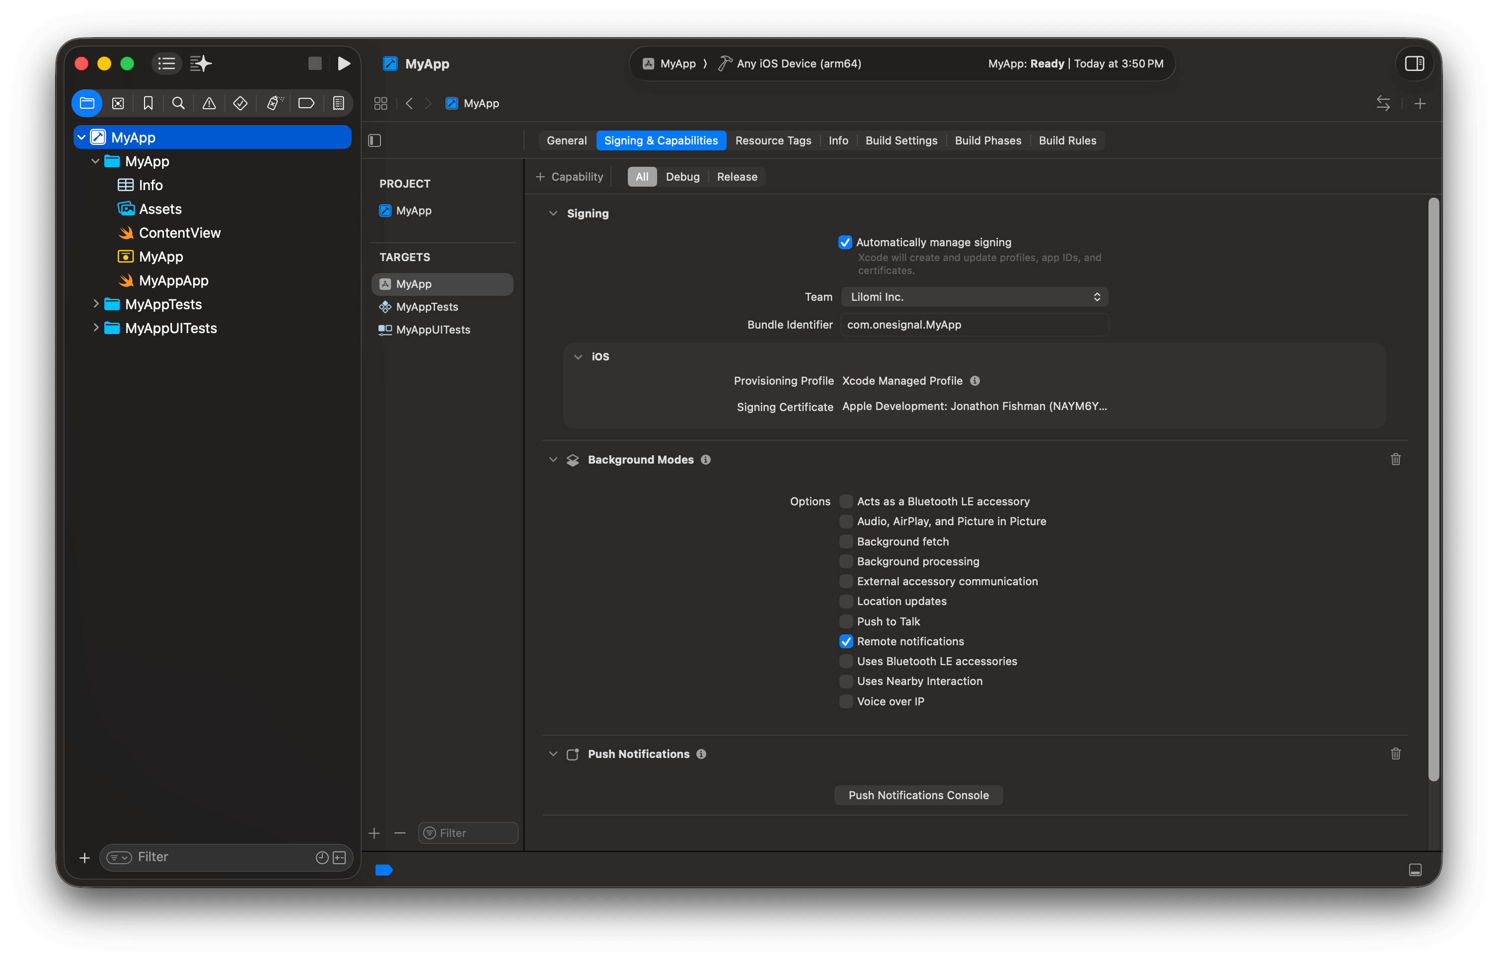1498x961 pixels.
Task: Switch to the General tab
Action: (x=566, y=140)
